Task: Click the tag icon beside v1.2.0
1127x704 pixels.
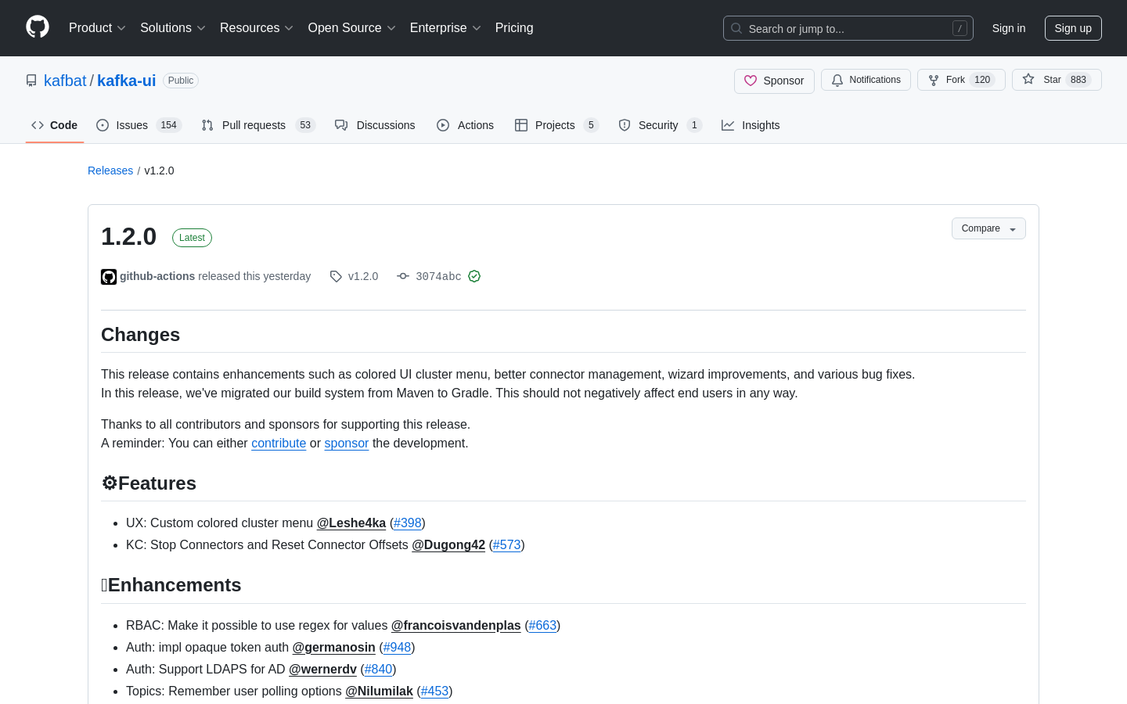Action: [336, 276]
